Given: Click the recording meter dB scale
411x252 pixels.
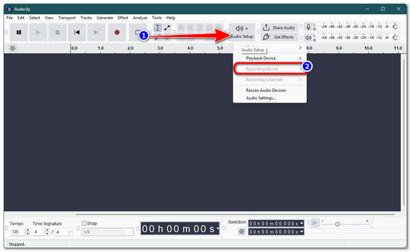Looking at the screenshot, I should coord(355,27).
